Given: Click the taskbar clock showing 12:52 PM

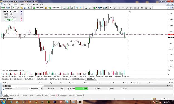Looking at the screenshot, I should point(167,102).
